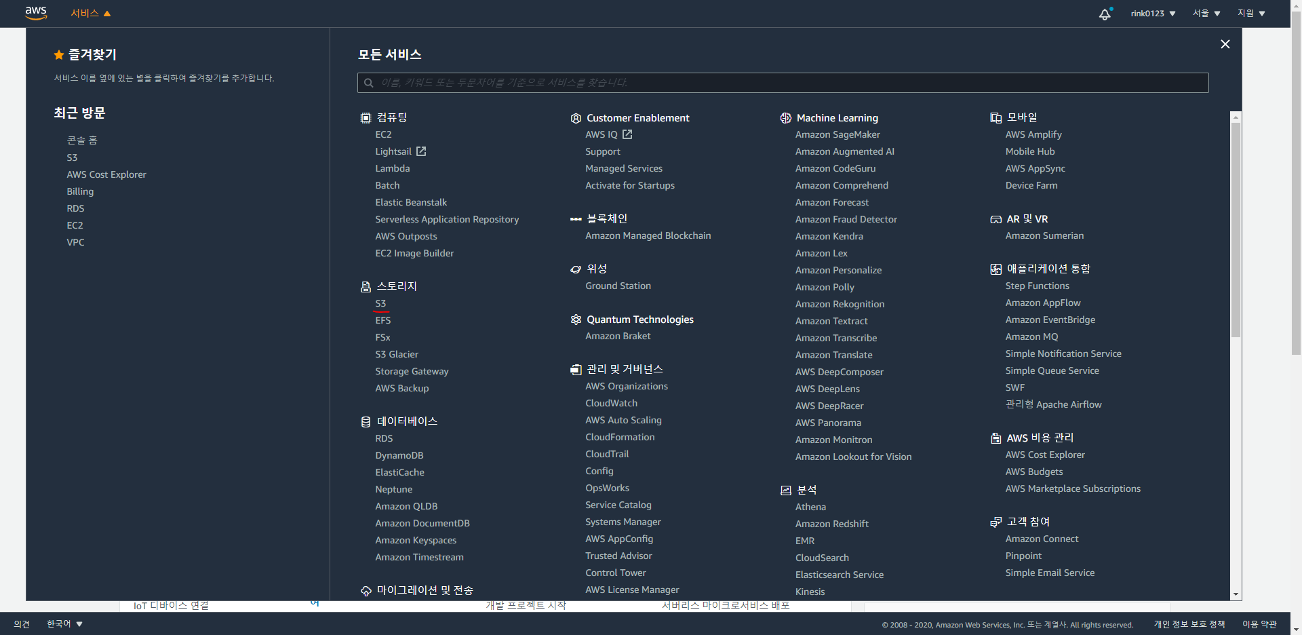Open 콘솔 홈 from recent visits
The height and width of the screenshot is (635, 1302).
pos(82,140)
